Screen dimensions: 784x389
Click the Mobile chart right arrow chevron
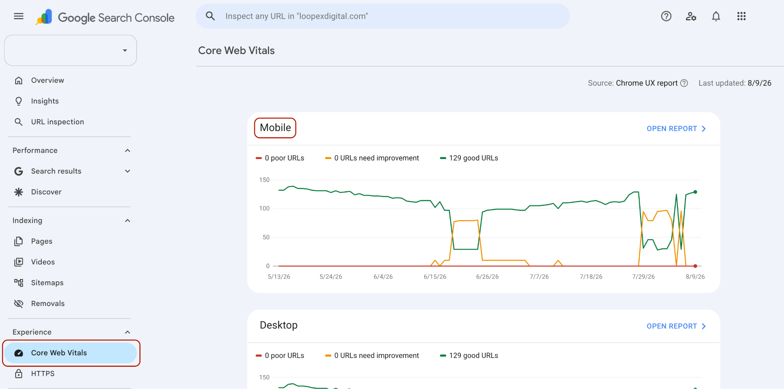[x=704, y=129]
